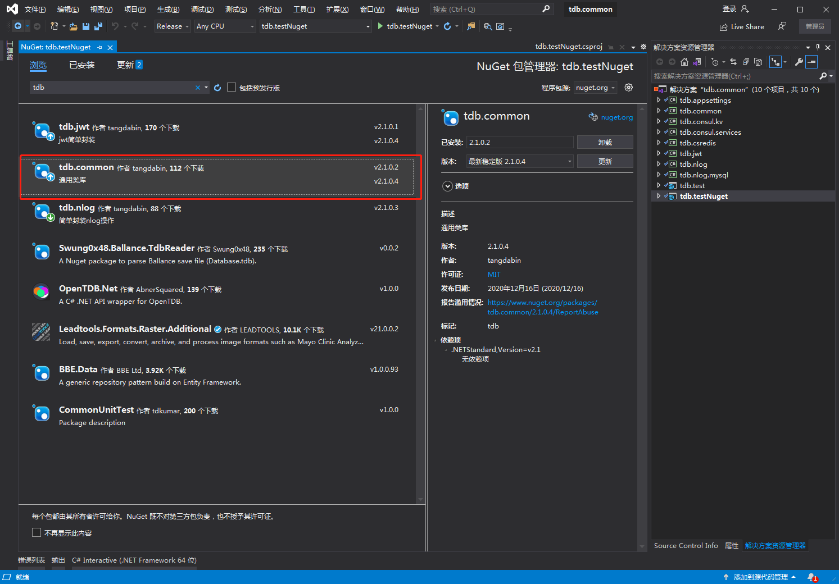Open Properties wrench icon in Solution Explorer
The height and width of the screenshot is (584, 839).
(799, 62)
